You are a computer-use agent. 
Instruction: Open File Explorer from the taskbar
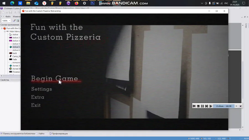coord(28,3)
